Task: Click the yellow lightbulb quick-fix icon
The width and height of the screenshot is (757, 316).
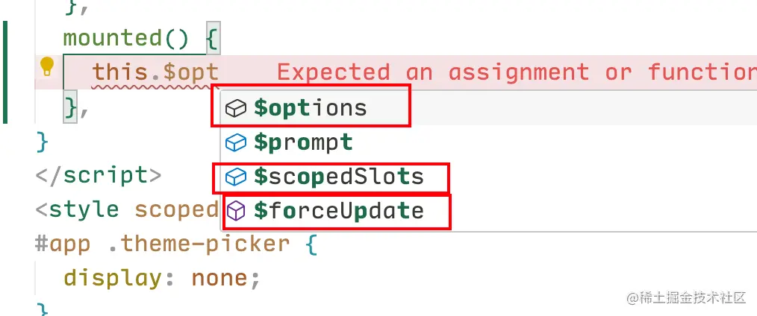Action: point(46,66)
